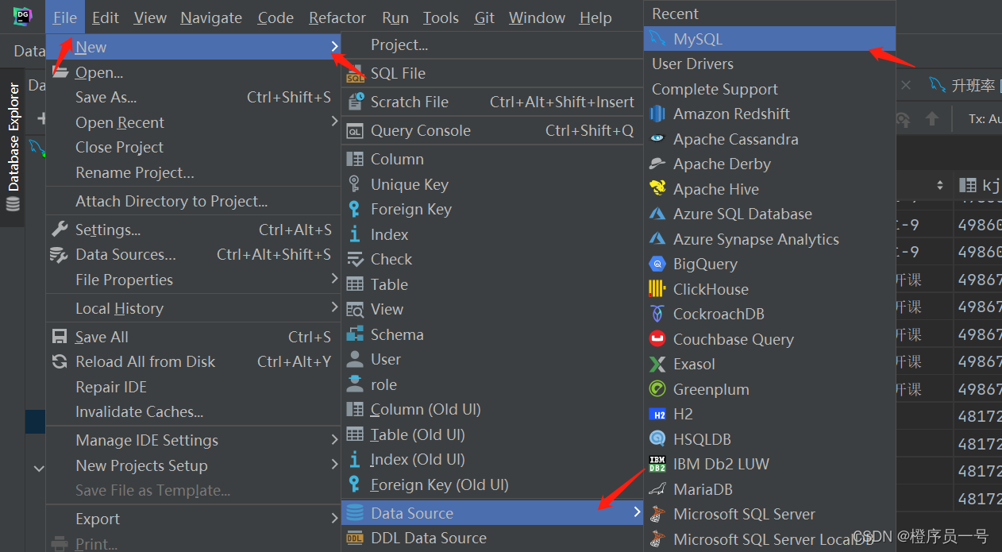Click Save All in File menu
Viewport: 1002px width, 552px height.
point(194,337)
